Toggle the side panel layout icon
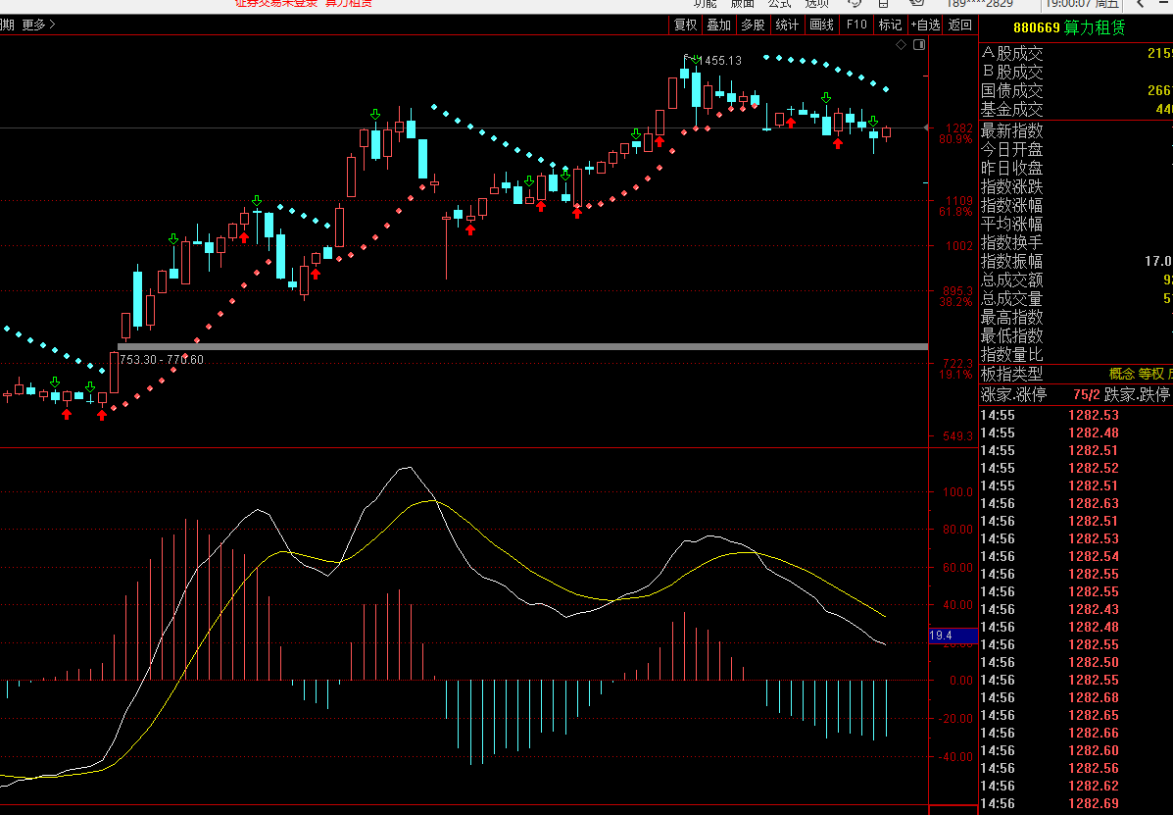The image size is (1173, 815). pos(919,45)
